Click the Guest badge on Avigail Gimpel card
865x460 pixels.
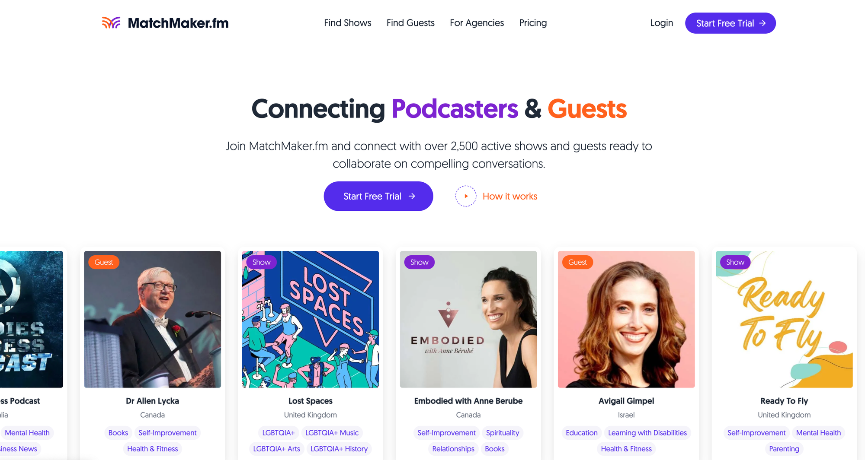pyautogui.click(x=577, y=262)
